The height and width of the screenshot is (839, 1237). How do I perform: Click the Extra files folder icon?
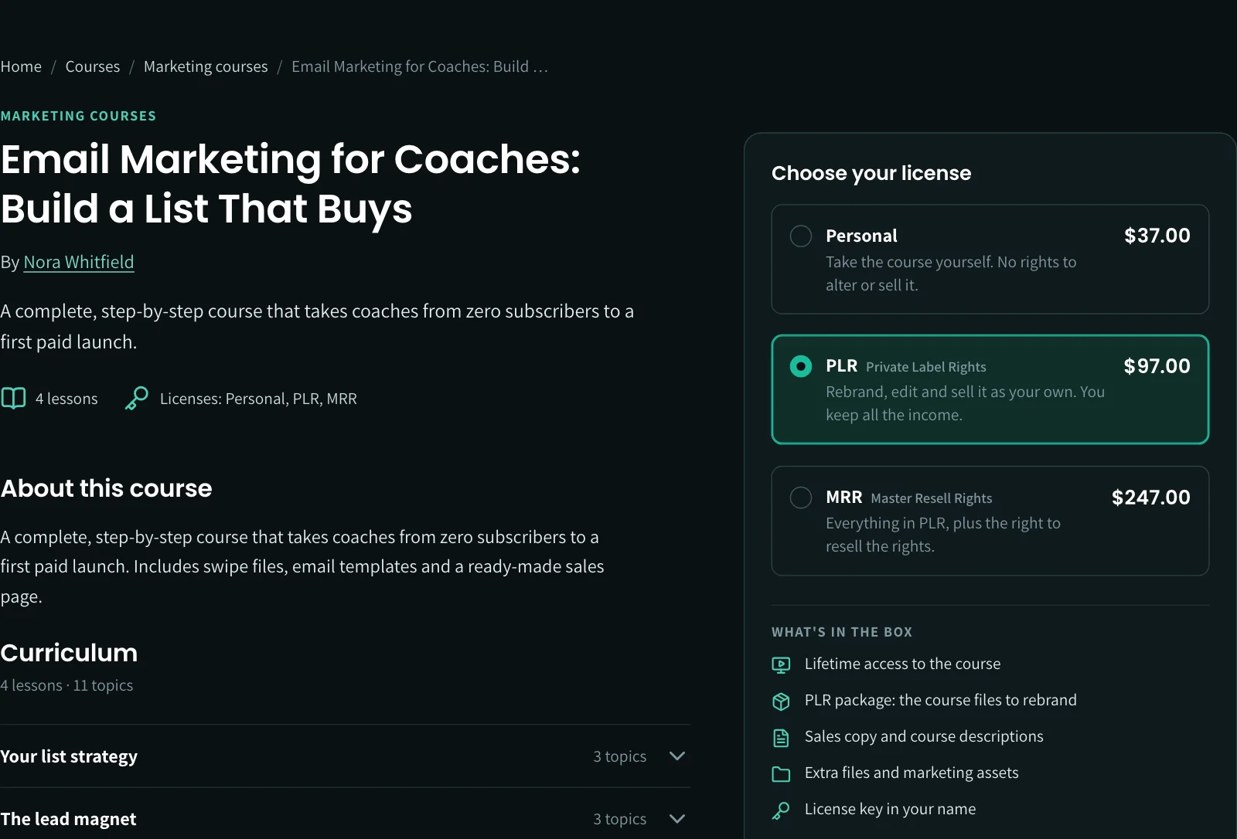pos(781,773)
